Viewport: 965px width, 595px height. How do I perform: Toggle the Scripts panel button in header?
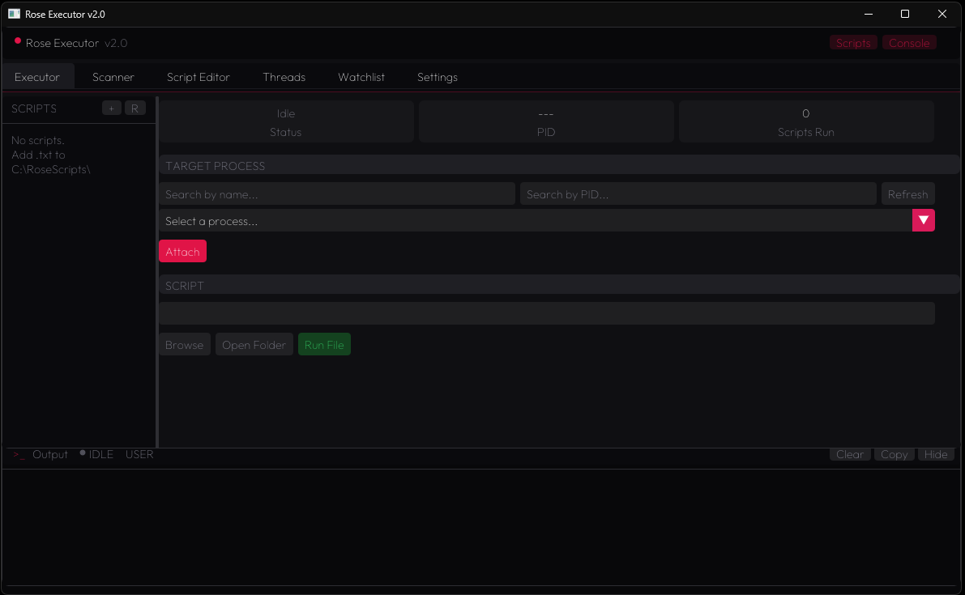853,43
